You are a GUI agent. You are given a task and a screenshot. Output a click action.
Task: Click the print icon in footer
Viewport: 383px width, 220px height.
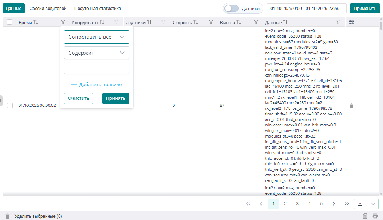click(375, 216)
